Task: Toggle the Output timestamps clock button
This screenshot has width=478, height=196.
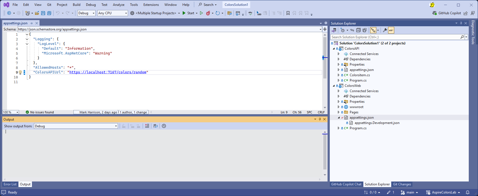Action: coord(164,126)
